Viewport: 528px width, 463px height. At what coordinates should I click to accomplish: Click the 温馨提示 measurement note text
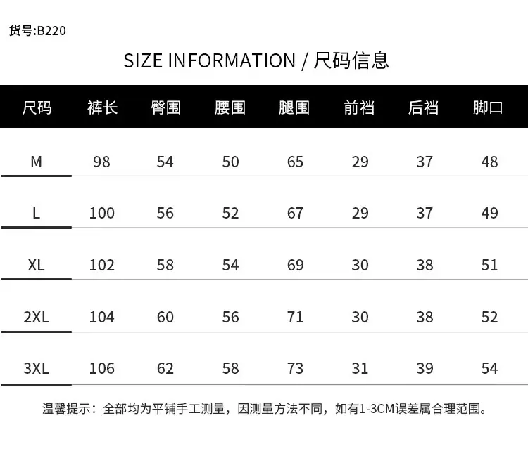click(265, 409)
